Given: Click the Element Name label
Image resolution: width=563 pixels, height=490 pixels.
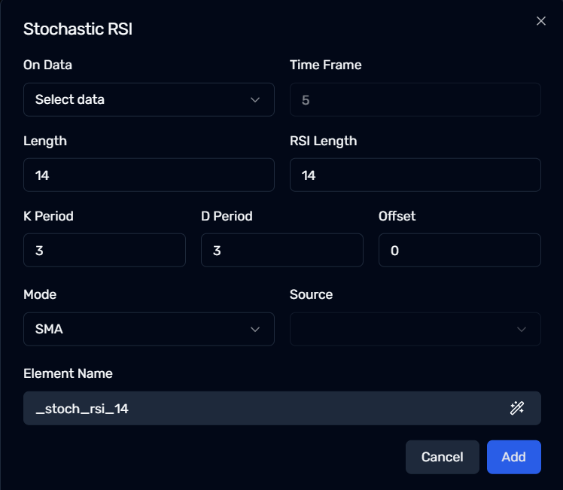Looking at the screenshot, I should click(x=68, y=373).
